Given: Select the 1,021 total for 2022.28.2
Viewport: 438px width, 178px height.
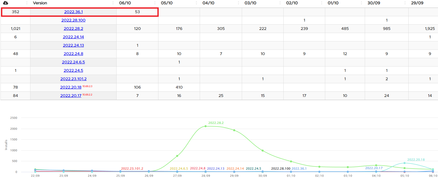Looking at the screenshot, I should (15, 29).
